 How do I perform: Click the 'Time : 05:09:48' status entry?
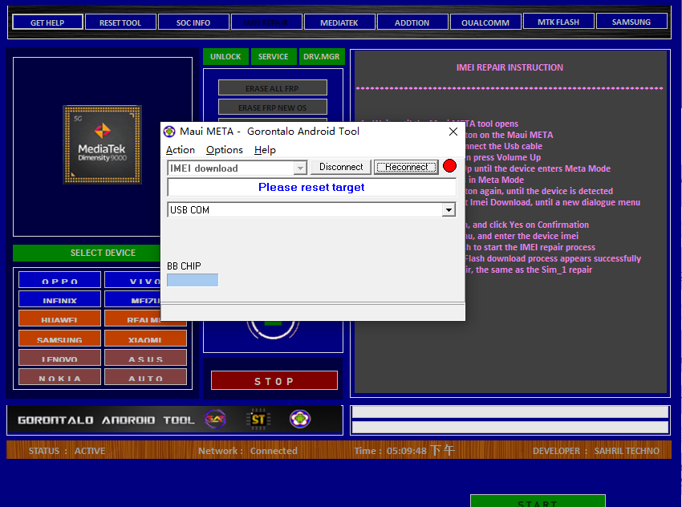coord(404,451)
